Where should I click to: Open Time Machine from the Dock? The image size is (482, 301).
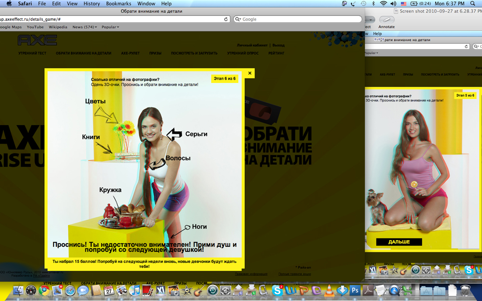coord(213,290)
